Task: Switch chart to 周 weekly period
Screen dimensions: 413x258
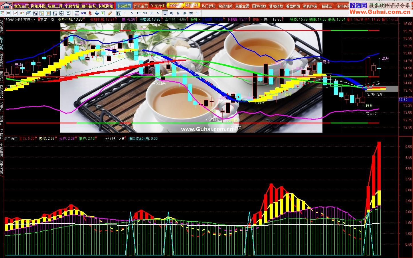Action: (x=171, y=13)
